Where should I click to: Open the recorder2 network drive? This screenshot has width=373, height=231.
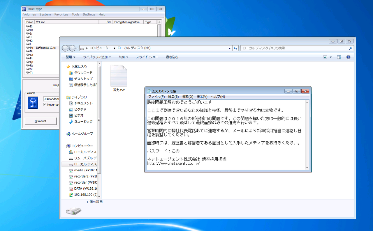point(83,176)
